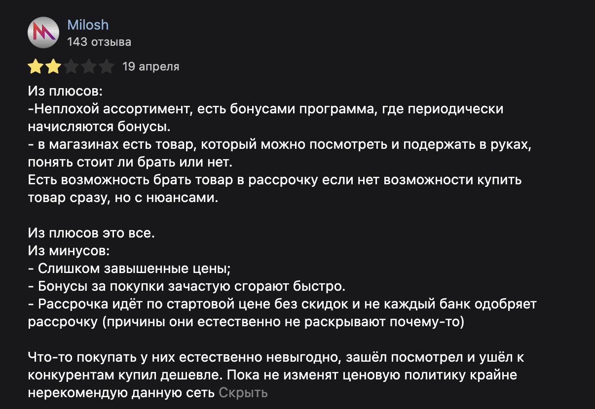Click the fourth (gray) rating star
This screenshot has width=595, height=409.
(x=89, y=67)
